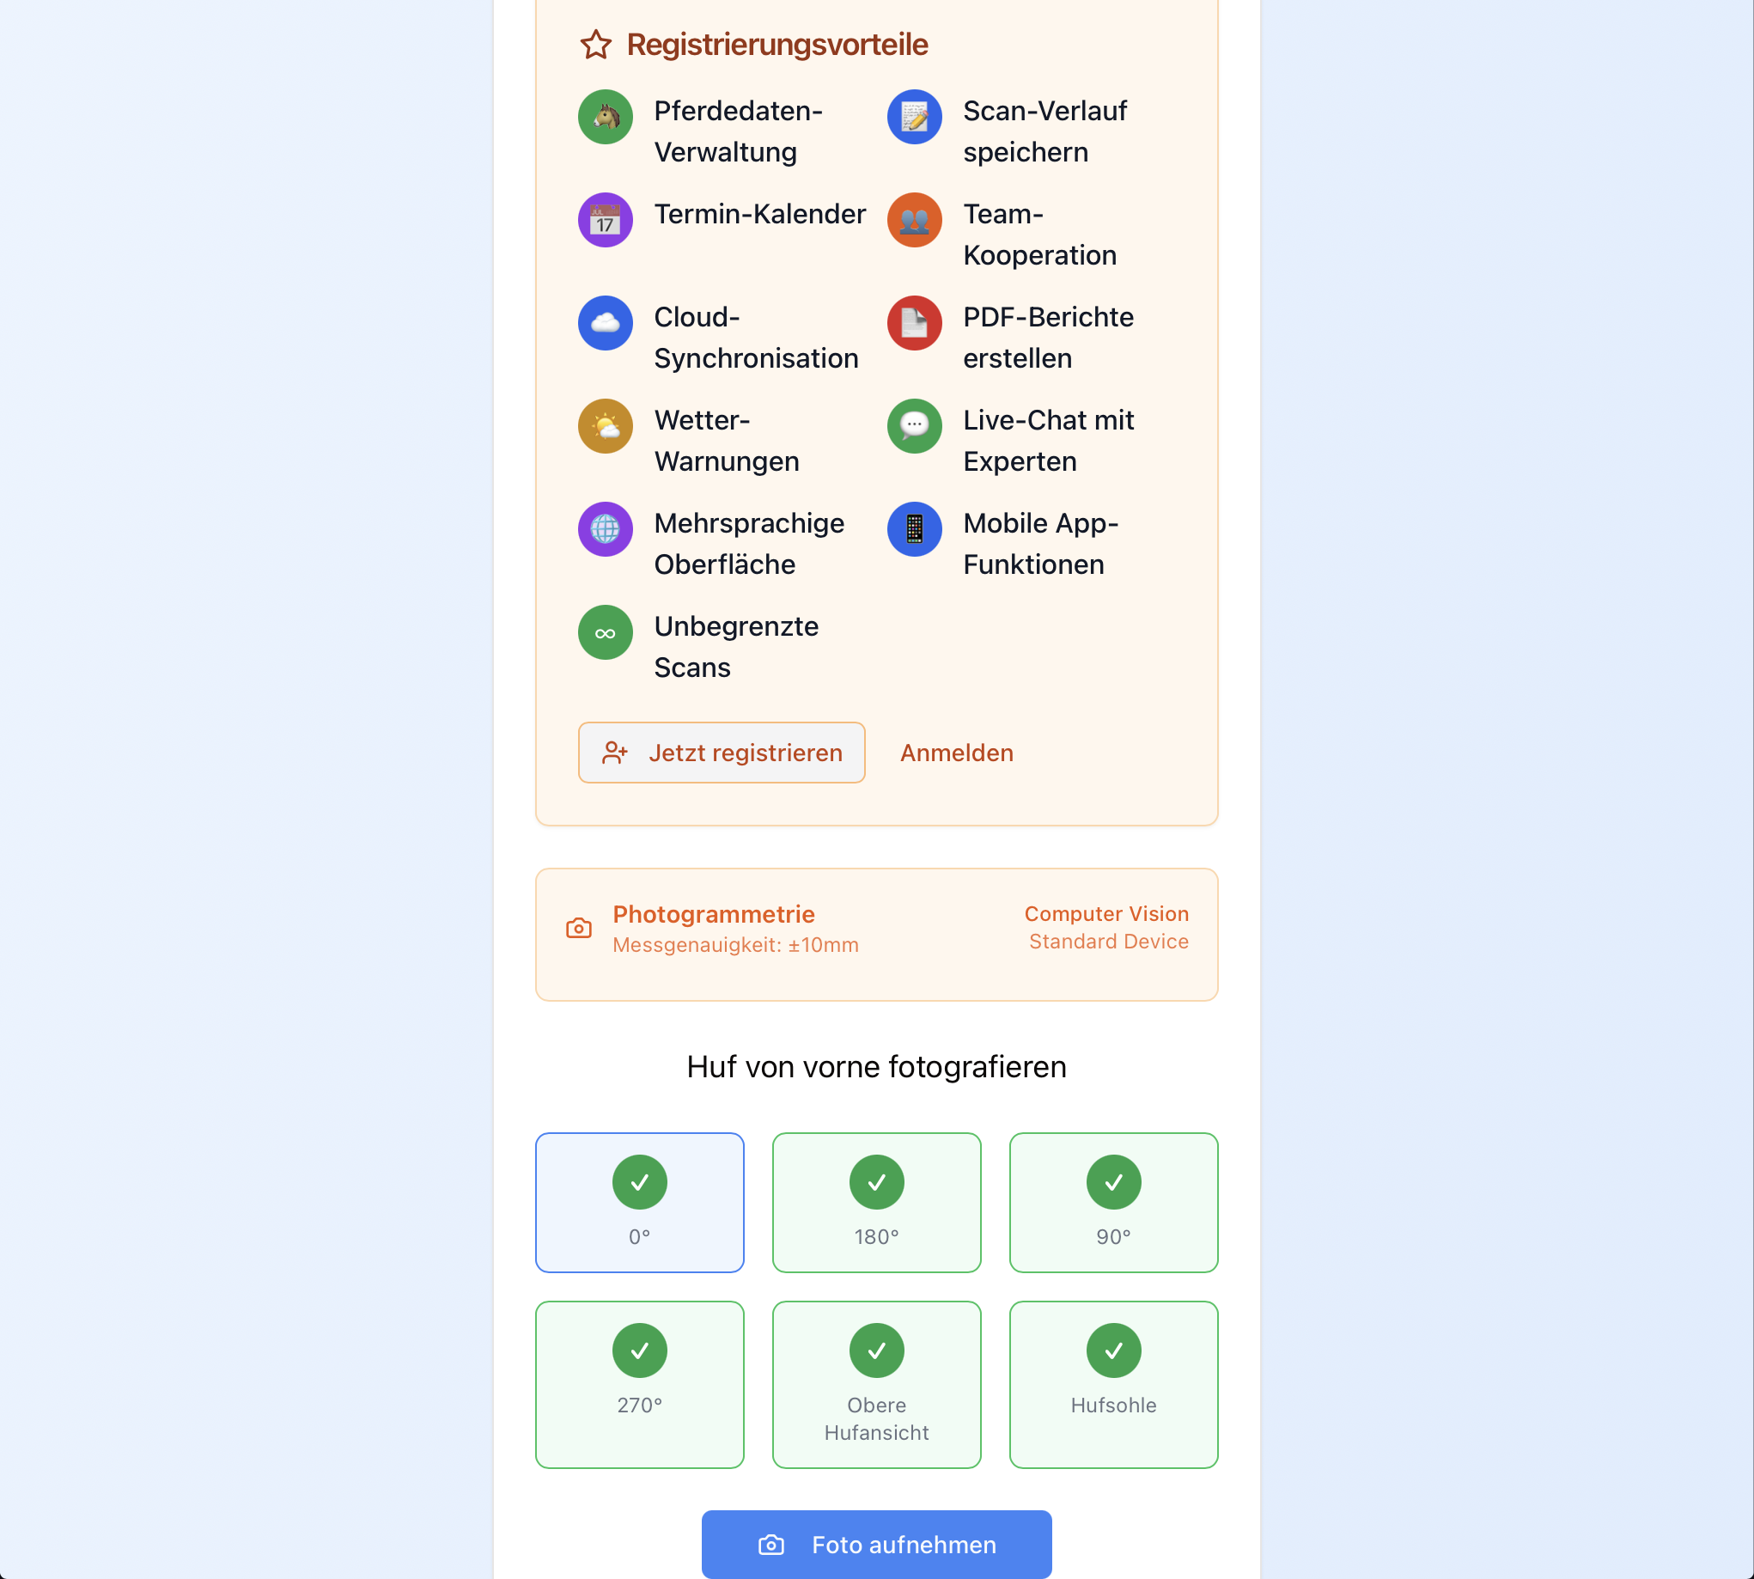Viewport: 1754px width, 1579px height.
Task: Click the Wetter-Warnungen weather icon
Action: coord(605,427)
